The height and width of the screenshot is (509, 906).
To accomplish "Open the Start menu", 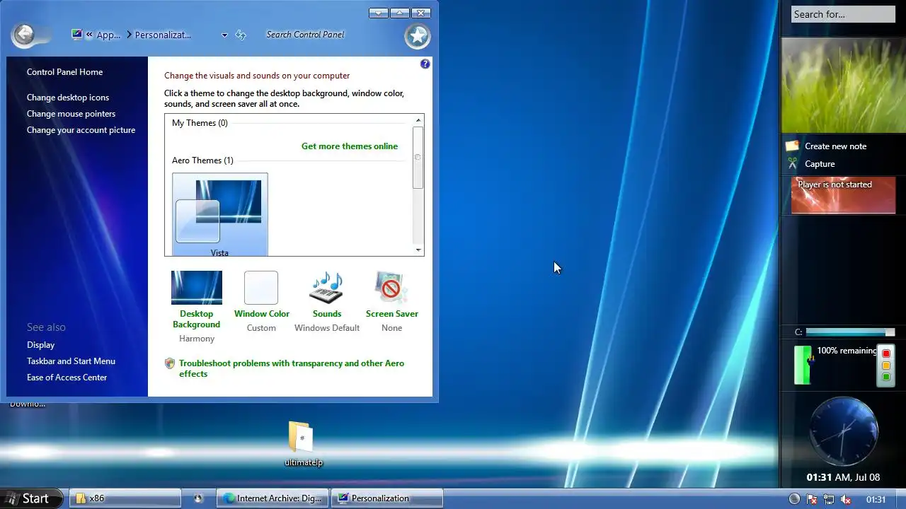I will tap(31, 498).
